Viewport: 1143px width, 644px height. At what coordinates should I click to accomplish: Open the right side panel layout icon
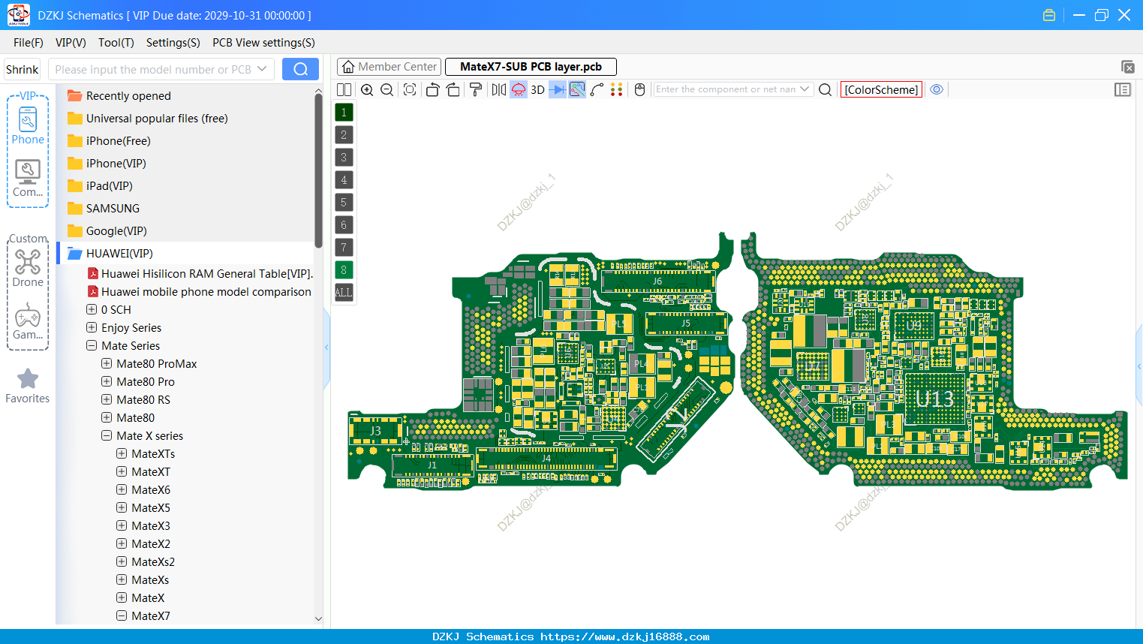1123,89
